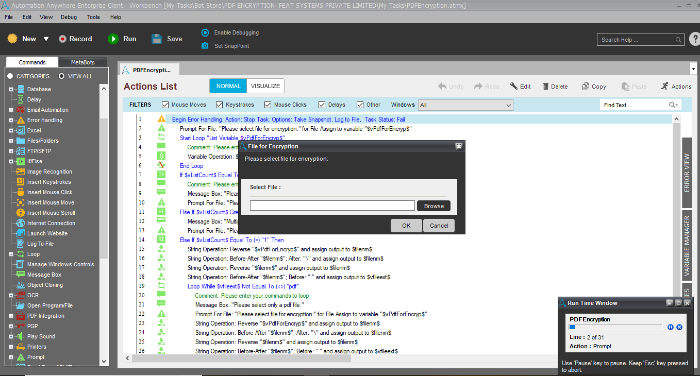Switch to VISUALIZE view
The height and width of the screenshot is (376, 700).
265,86
